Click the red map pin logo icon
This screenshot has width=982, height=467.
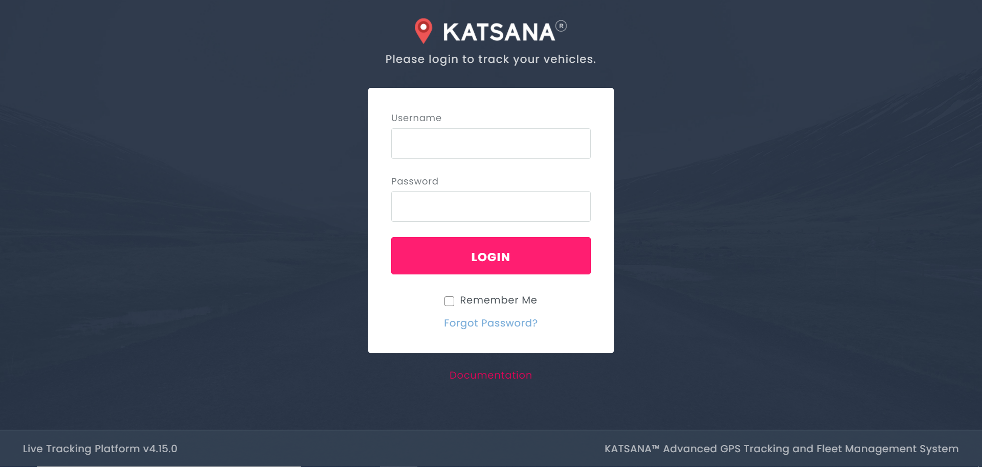pos(423,30)
